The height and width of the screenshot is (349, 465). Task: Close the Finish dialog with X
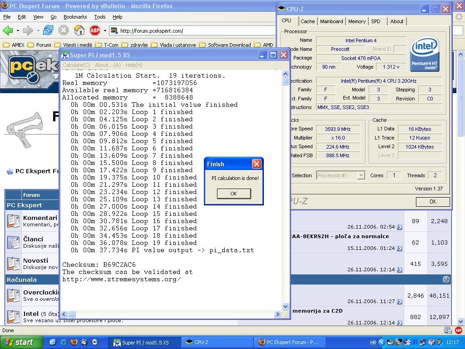pos(257,164)
